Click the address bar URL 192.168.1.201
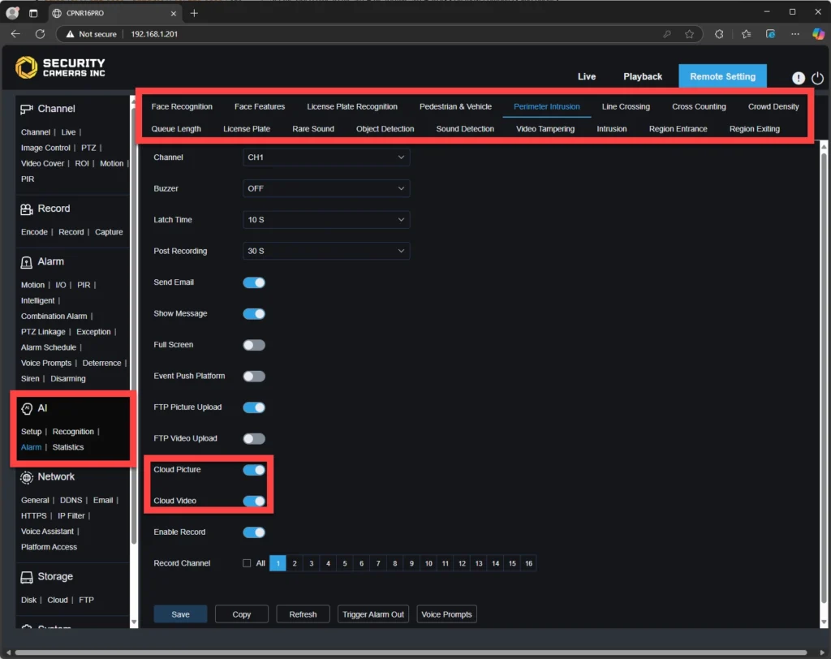Viewport: 831px width, 659px height. click(x=154, y=34)
